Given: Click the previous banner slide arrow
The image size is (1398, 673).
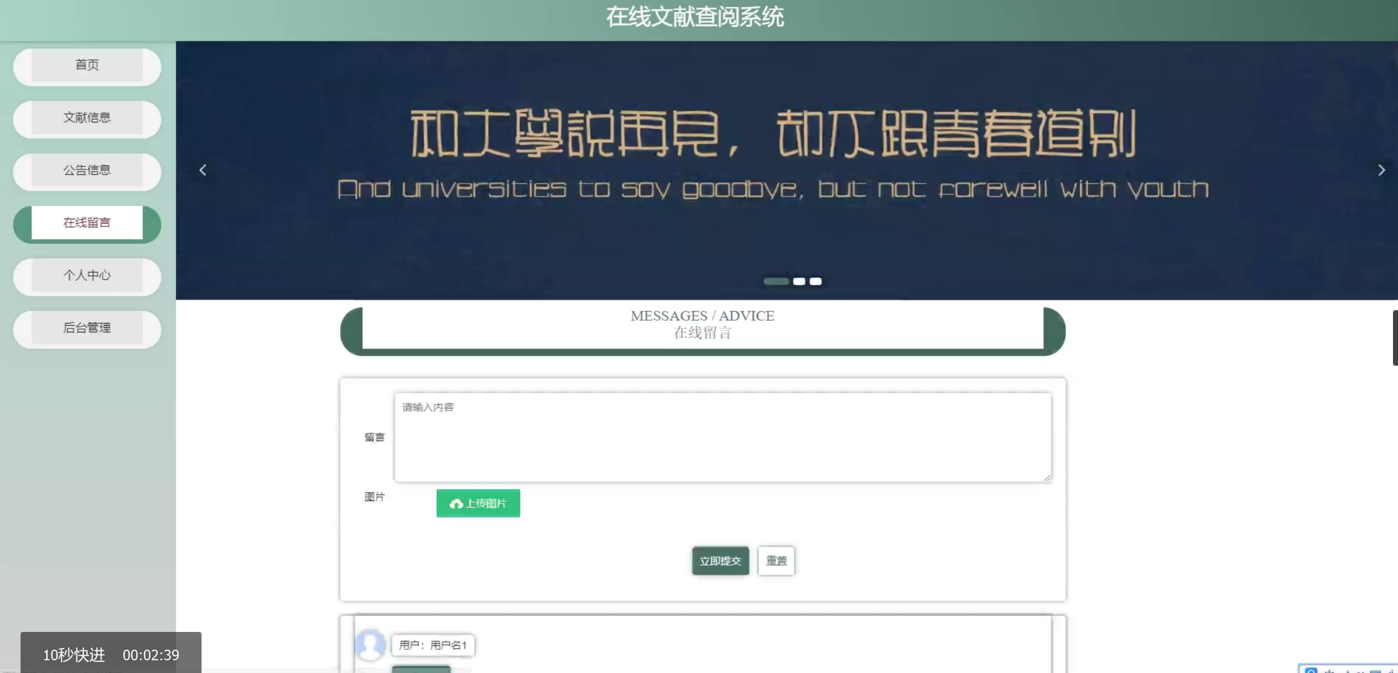Looking at the screenshot, I should (203, 170).
